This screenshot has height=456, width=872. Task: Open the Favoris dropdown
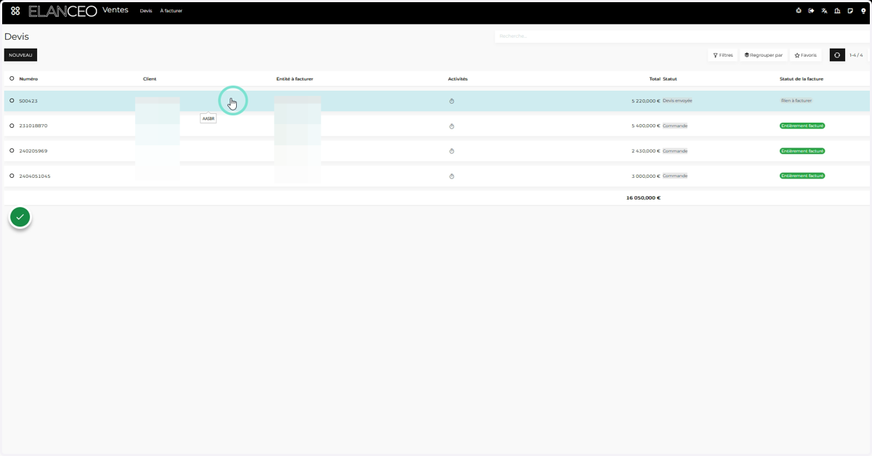coord(806,55)
